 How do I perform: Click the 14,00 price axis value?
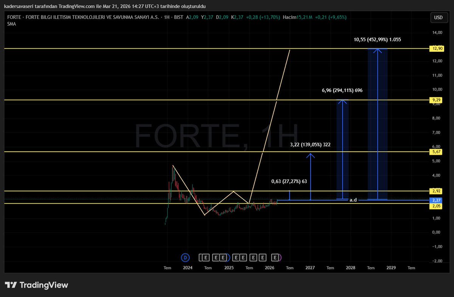[x=437, y=33]
